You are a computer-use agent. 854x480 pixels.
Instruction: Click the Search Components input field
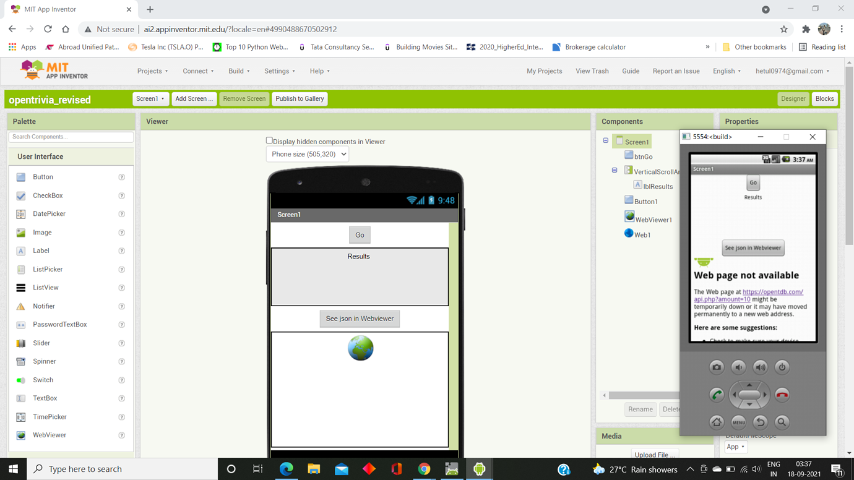pyautogui.click(x=70, y=136)
